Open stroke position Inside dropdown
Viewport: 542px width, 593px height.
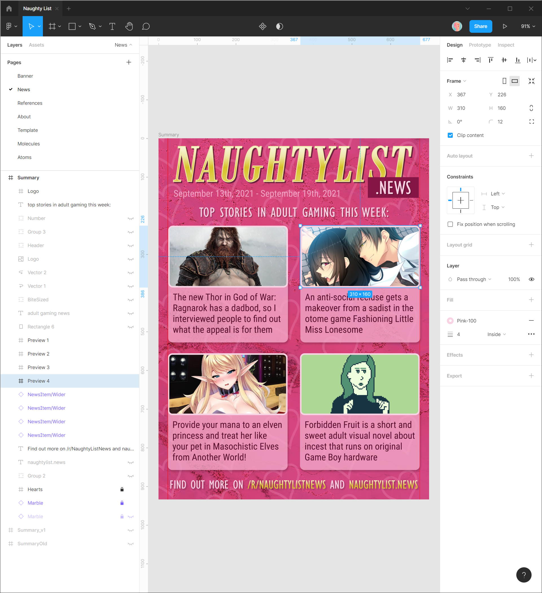497,334
